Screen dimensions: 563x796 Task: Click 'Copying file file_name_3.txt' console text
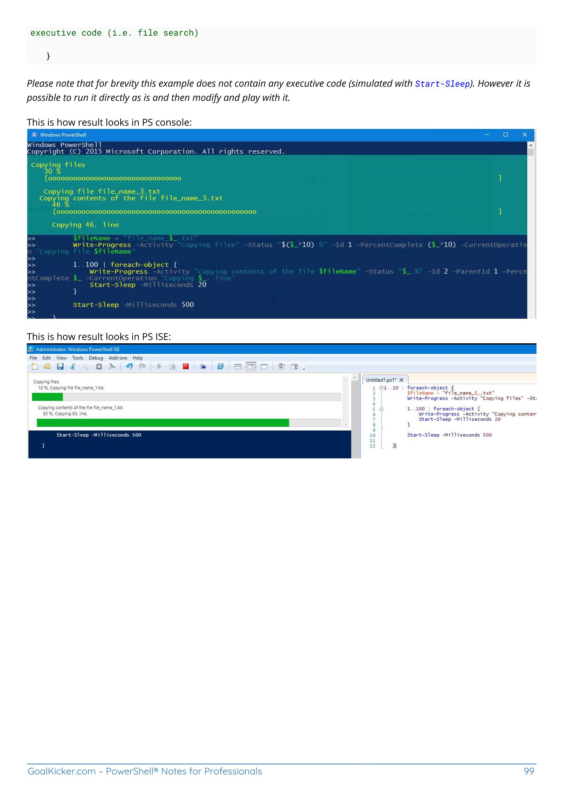coord(102,191)
